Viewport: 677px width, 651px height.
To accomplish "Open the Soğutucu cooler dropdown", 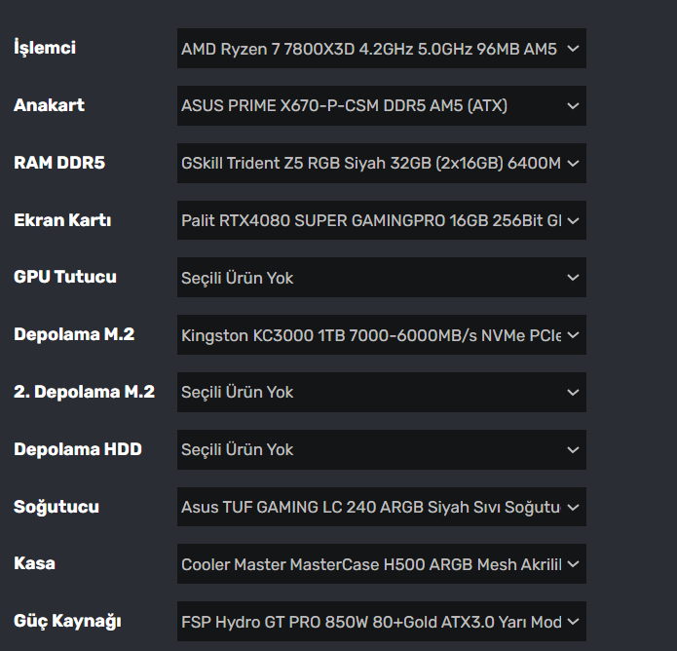I will tap(381, 507).
